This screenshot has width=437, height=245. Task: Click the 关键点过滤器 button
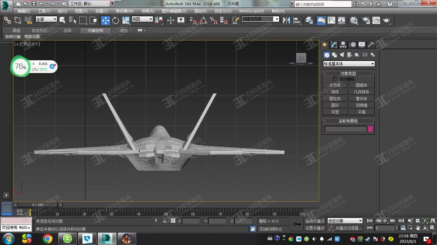(x=349, y=228)
